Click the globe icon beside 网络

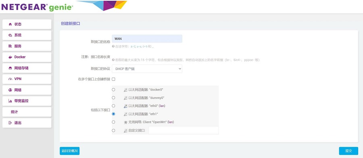click(x=10, y=90)
